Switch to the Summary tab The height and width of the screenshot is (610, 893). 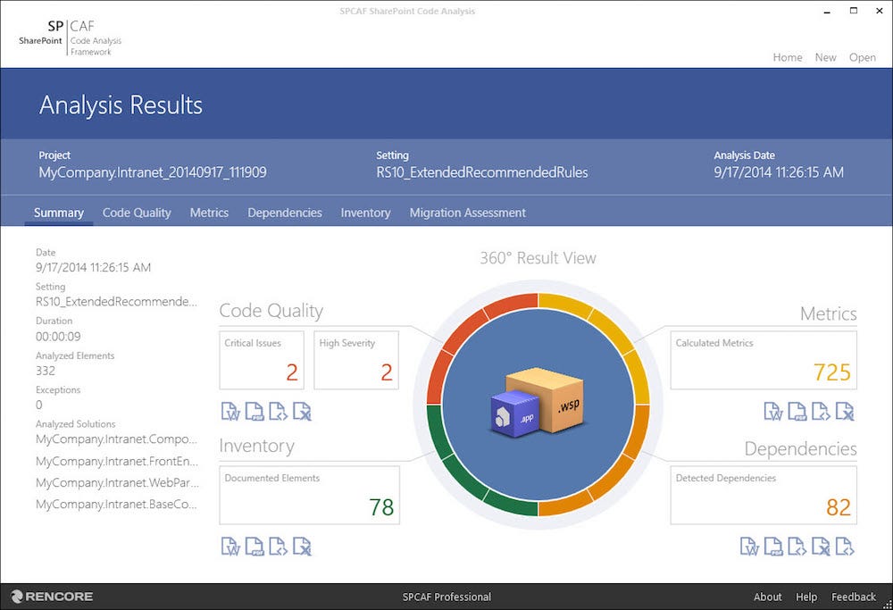click(59, 213)
